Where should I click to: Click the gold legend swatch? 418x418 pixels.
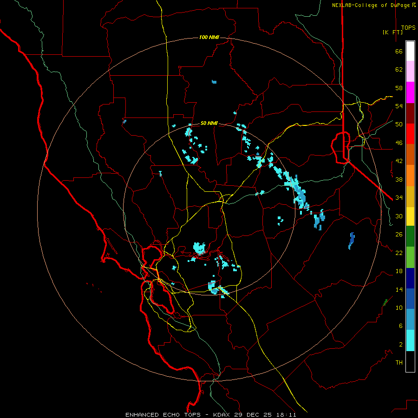(x=410, y=196)
